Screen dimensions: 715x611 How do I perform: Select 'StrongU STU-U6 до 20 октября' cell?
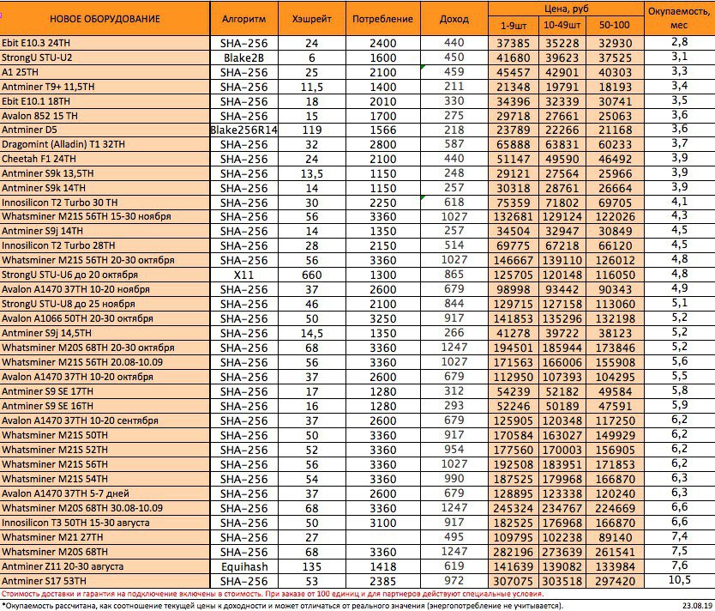105,275
